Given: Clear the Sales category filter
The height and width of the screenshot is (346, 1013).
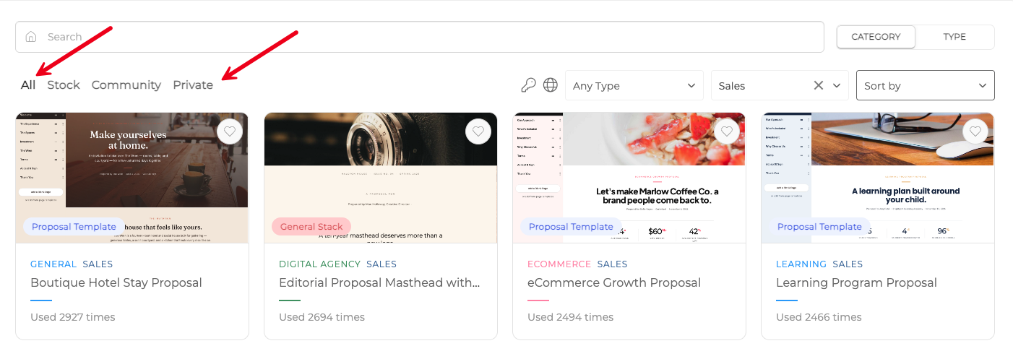Looking at the screenshot, I should coord(818,85).
